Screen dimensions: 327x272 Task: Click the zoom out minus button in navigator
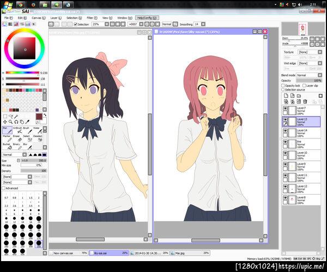point(312,39)
